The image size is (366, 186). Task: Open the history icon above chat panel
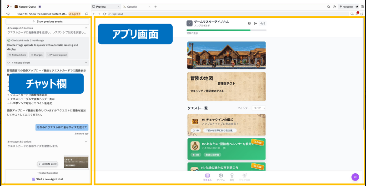[x=8, y=14]
